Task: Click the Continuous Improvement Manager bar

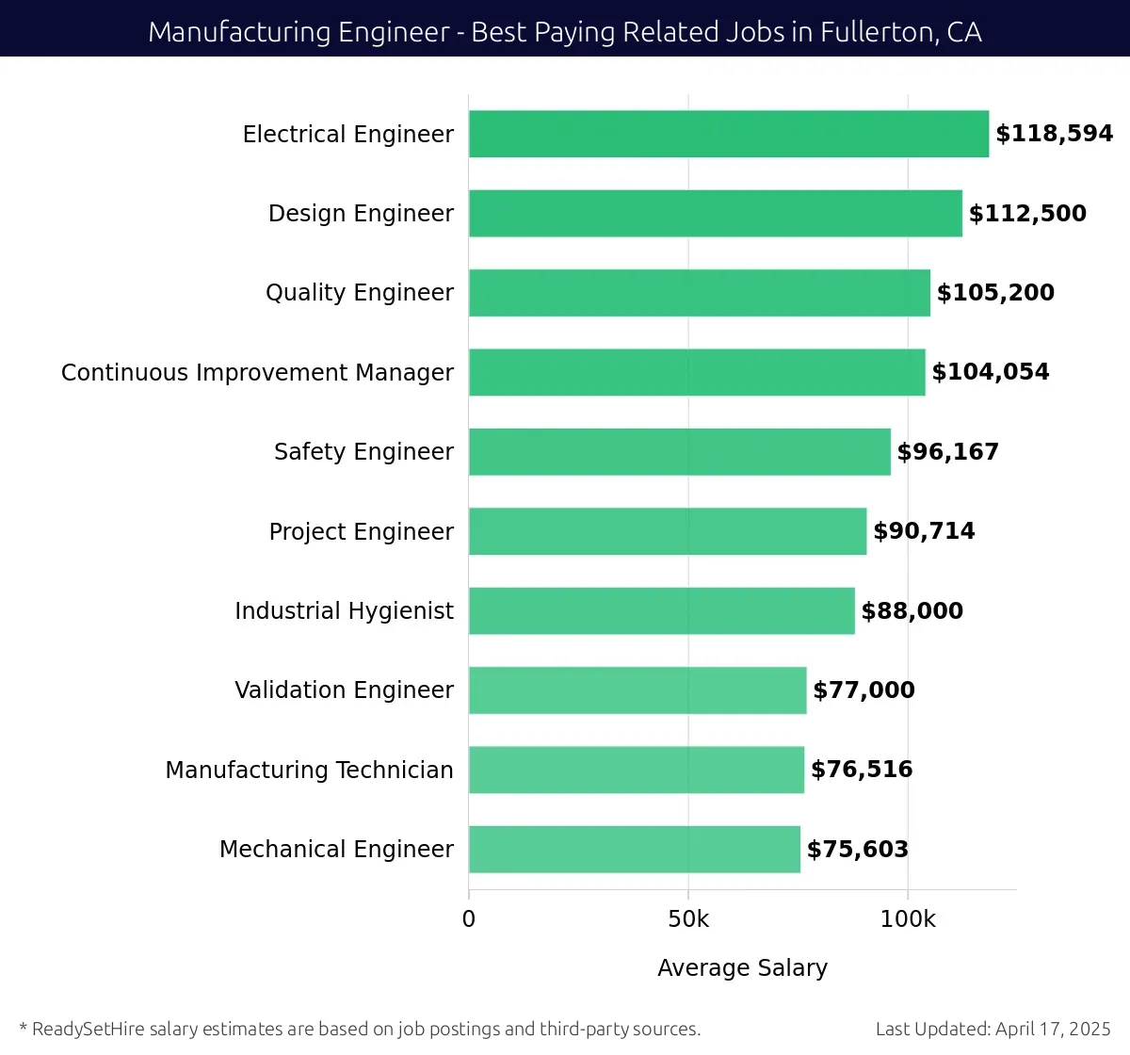Action: point(697,372)
